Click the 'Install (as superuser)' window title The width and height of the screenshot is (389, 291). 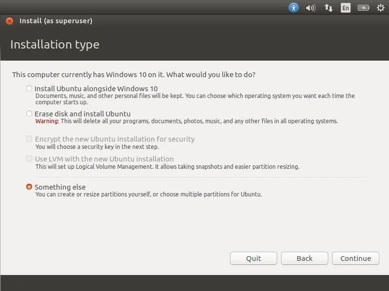[x=56, y=21]
